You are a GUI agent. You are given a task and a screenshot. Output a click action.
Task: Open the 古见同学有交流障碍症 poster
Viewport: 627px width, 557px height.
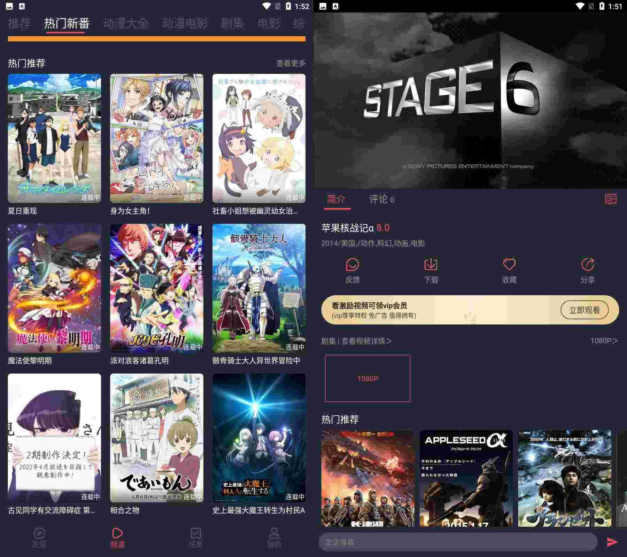point(54,438)
